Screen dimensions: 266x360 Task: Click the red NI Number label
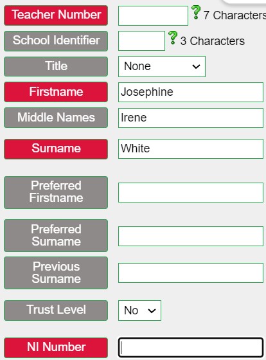[56, 347]
